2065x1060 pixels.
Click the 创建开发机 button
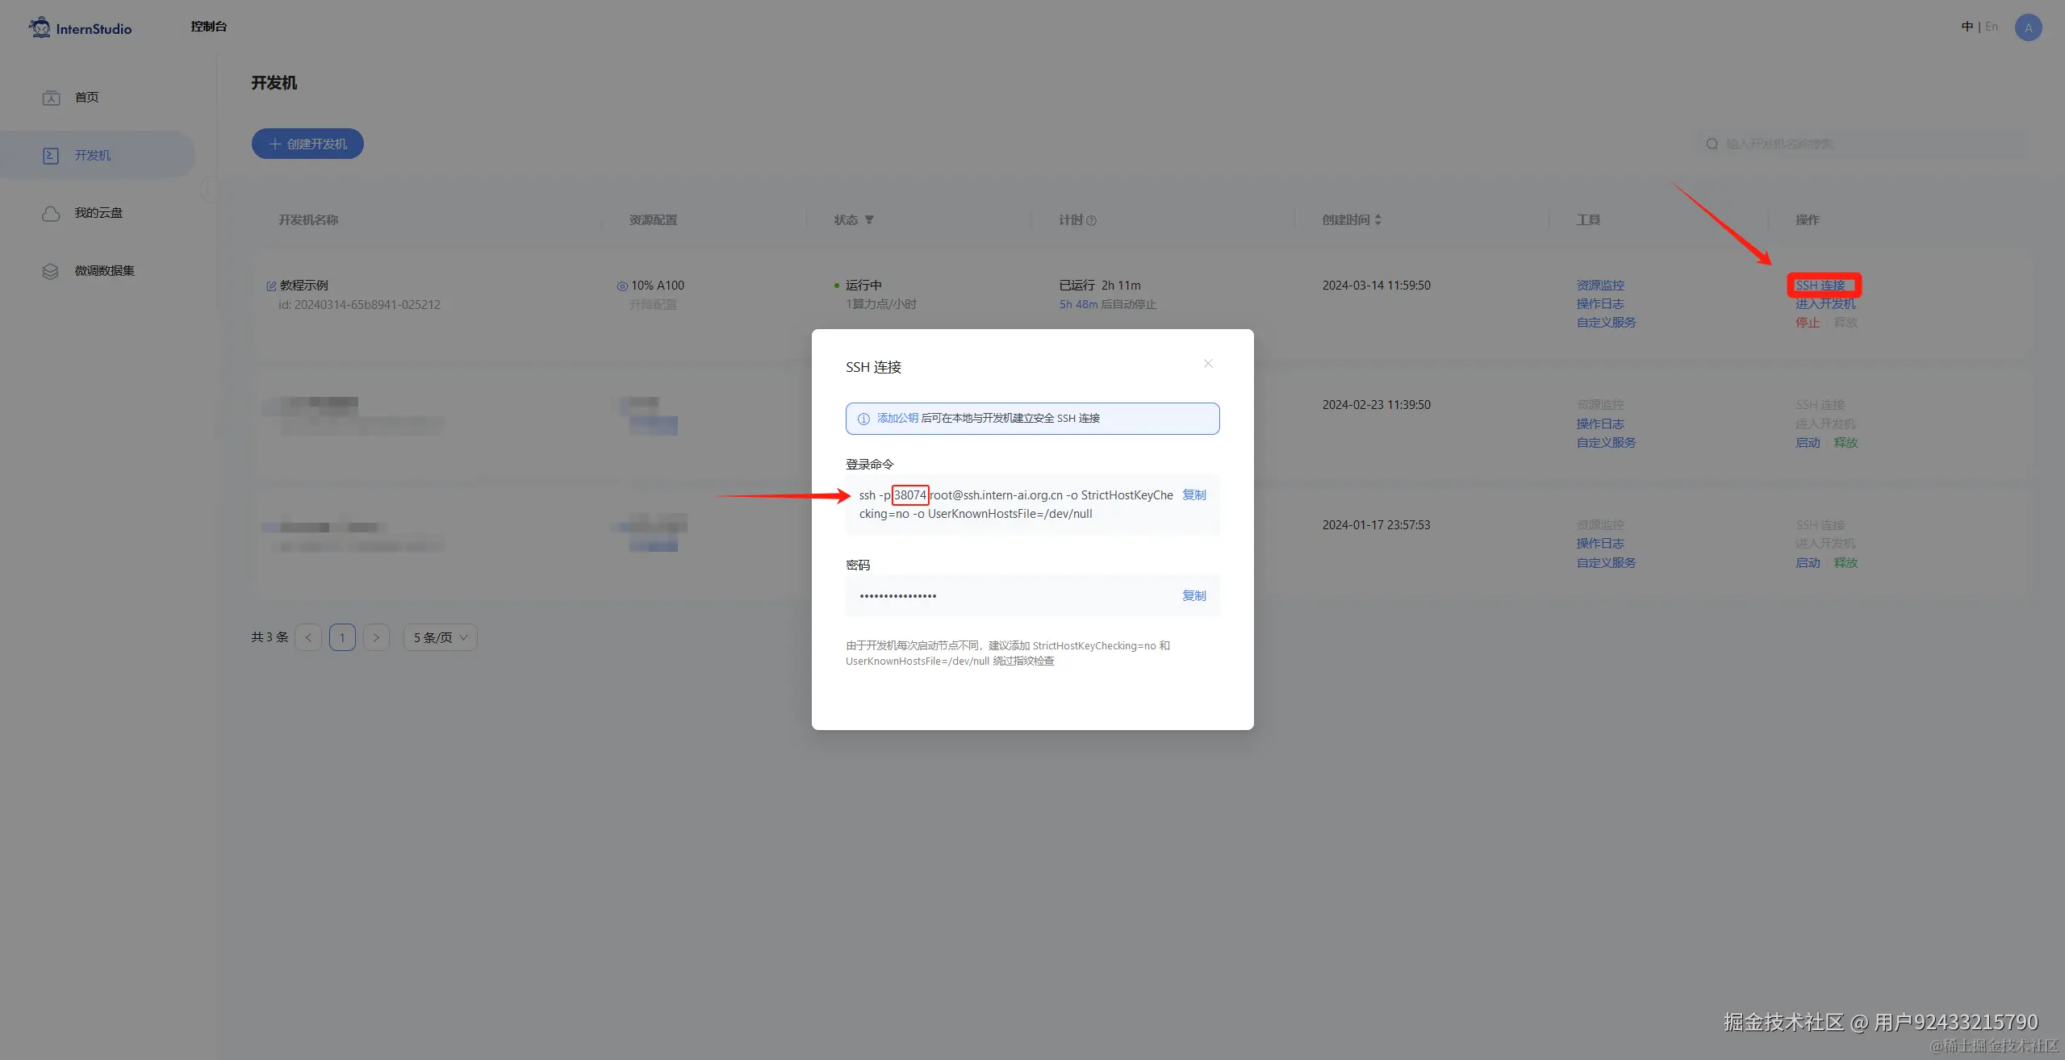point(307,144)
